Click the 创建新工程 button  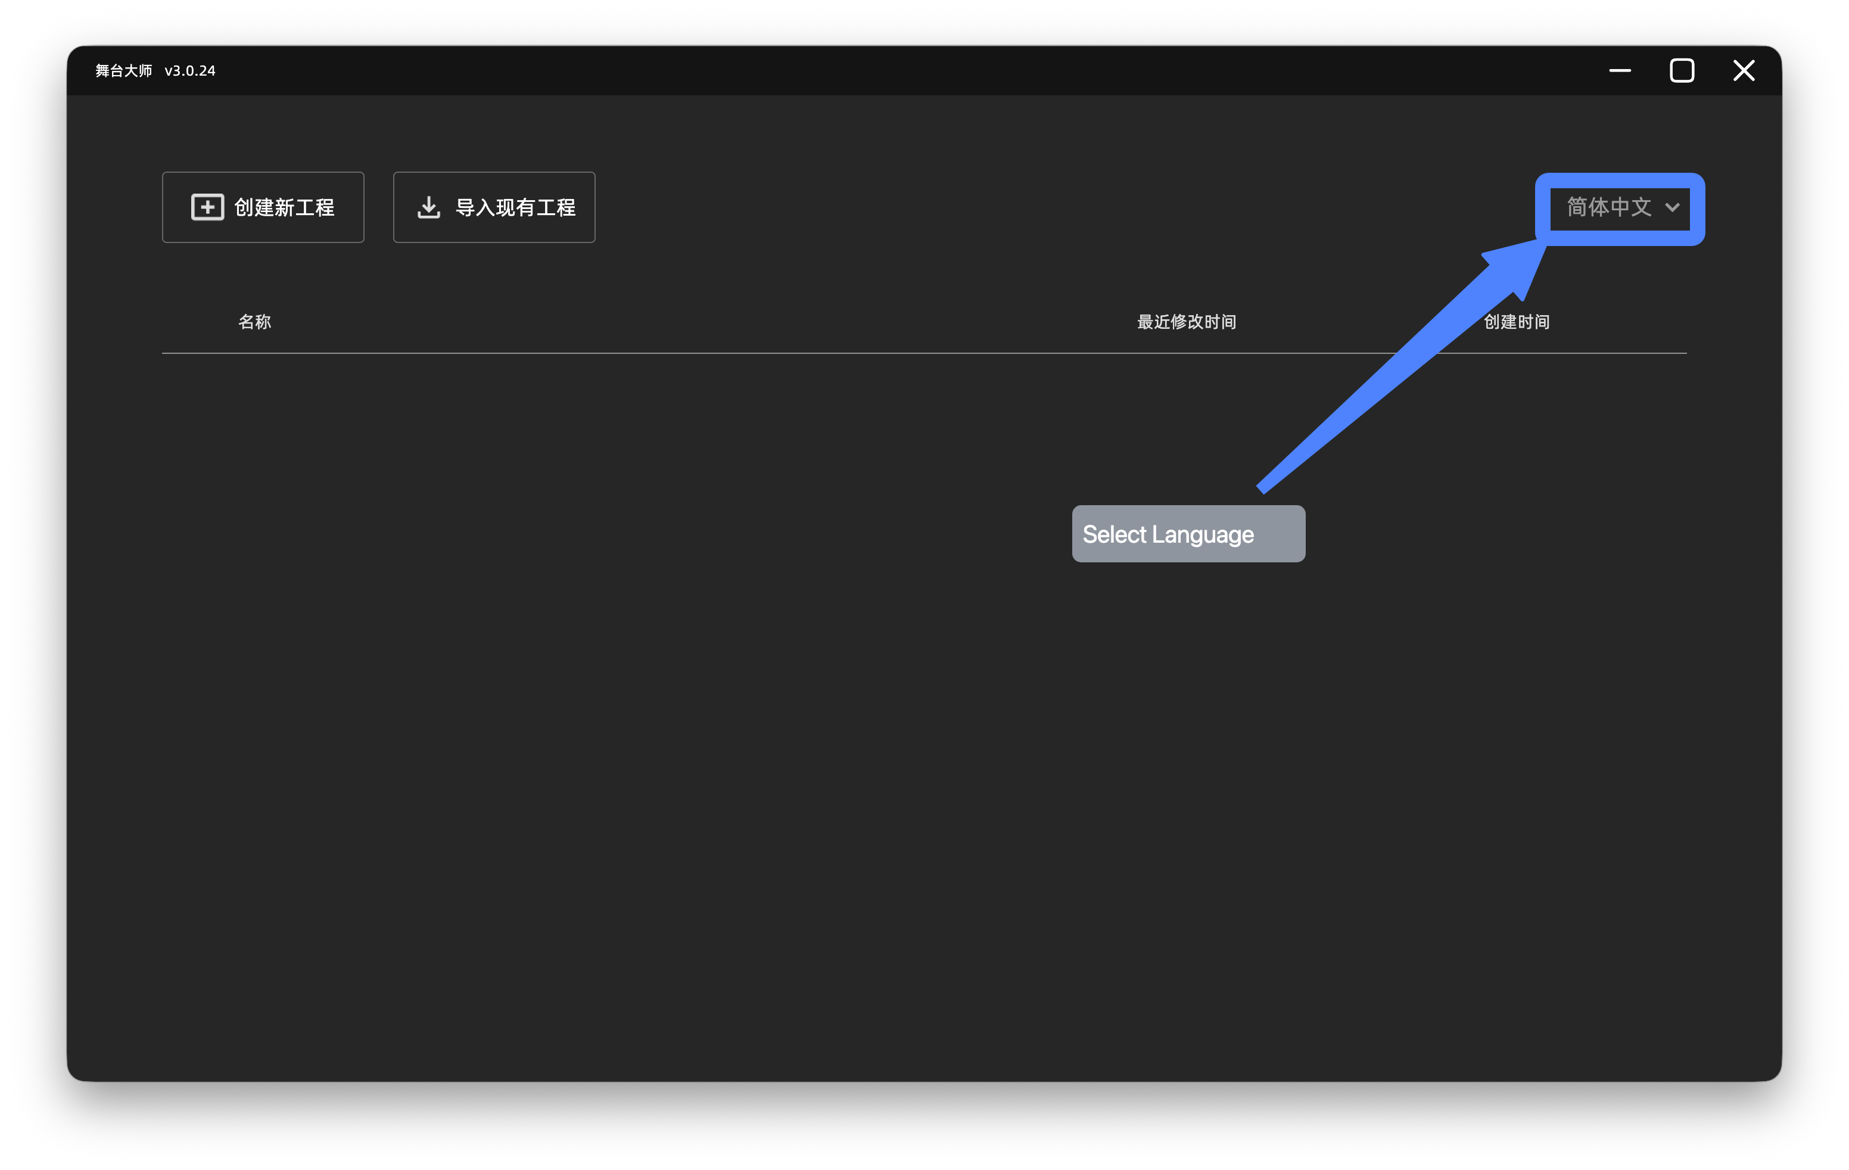(x=263, y=207)
